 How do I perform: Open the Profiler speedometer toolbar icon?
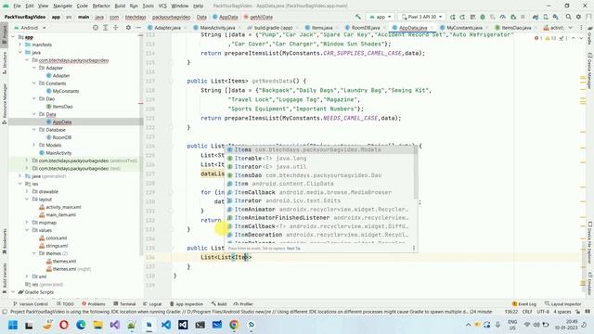point(503,17)
